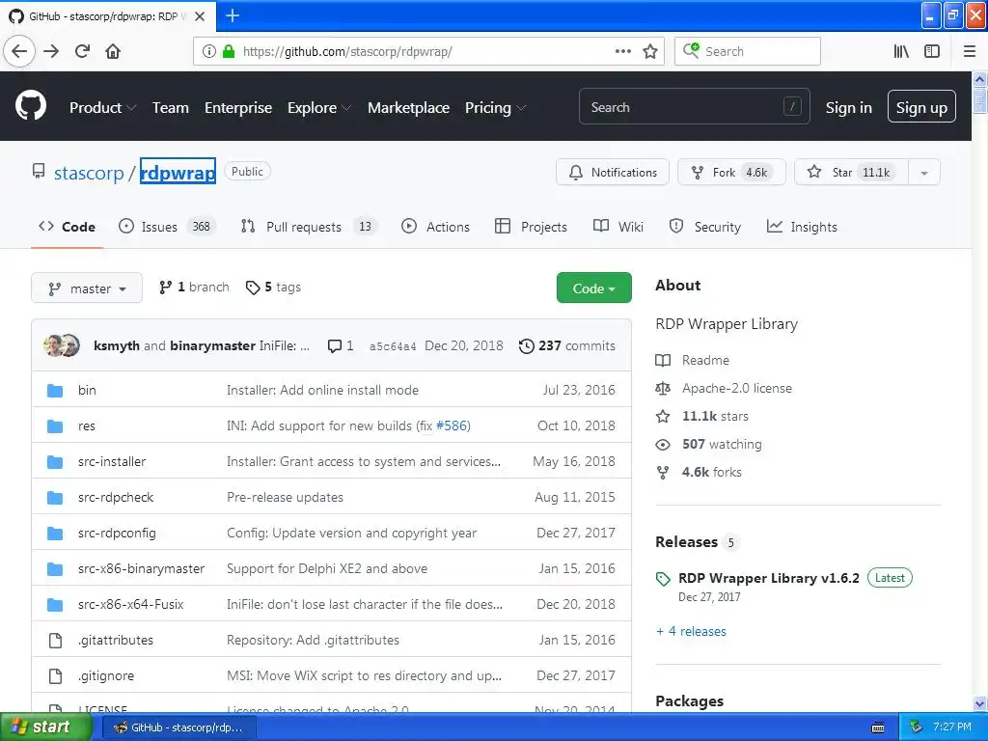Expand the Pricing menu
The width and height of the screenshot is (988, 741).
click(x=495, y=108)
